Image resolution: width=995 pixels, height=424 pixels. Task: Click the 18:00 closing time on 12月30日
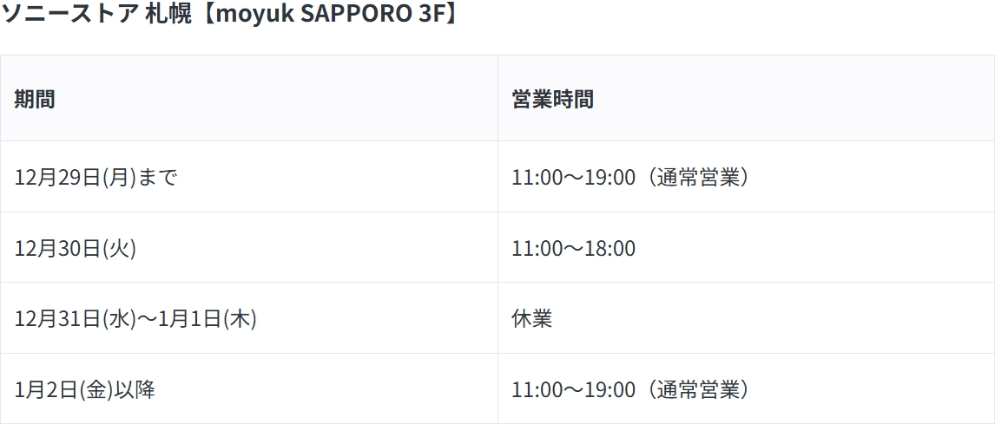(x=612, y=248)
